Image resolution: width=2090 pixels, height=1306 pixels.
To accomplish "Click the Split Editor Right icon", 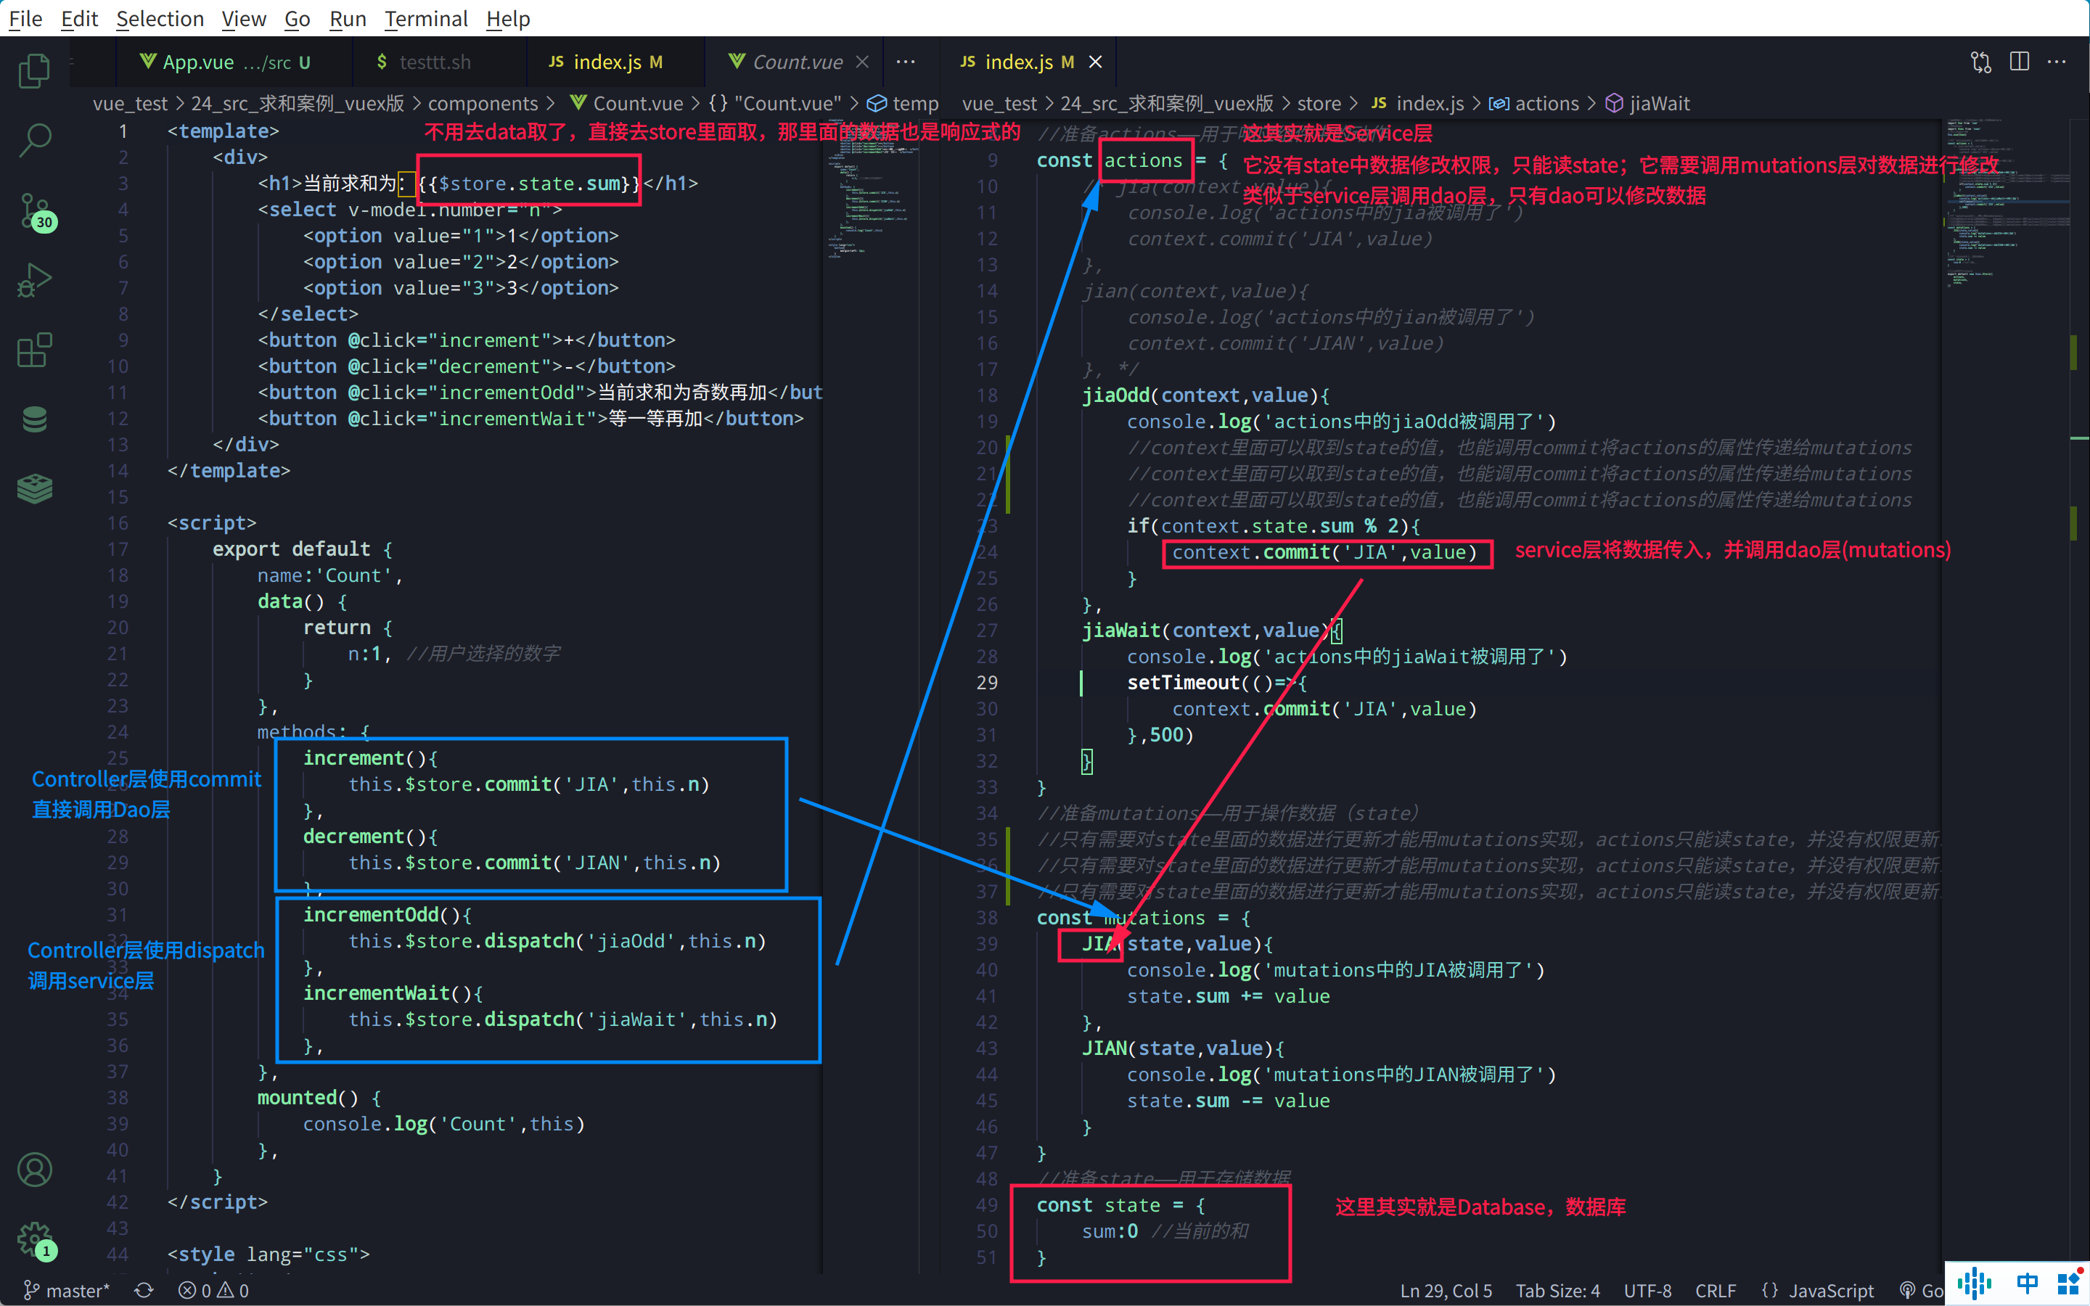I will 2019,62.
